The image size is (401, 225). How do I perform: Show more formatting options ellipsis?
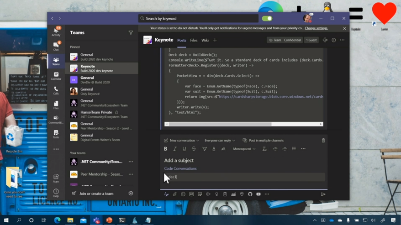(303, 149)
